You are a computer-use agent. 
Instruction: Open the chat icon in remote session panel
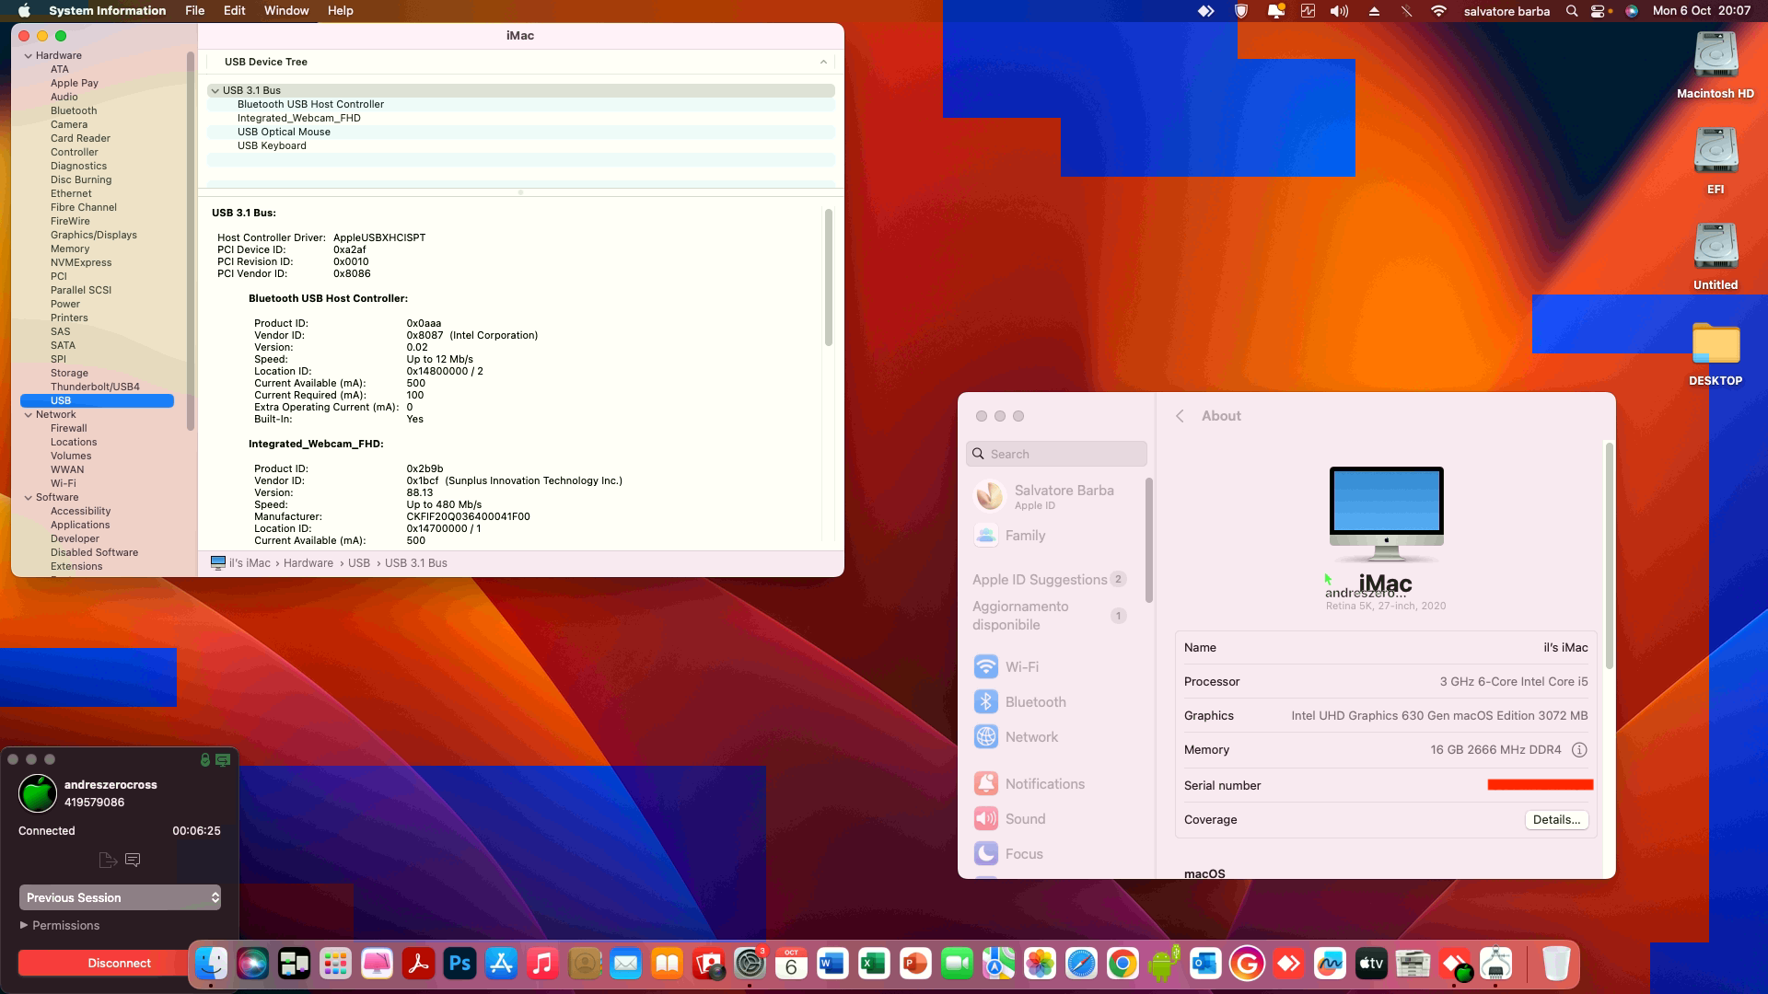pyautogui.click(x=133, y=860)
